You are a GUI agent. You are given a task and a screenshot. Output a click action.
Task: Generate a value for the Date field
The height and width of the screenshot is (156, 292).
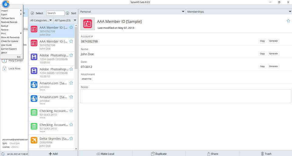273,66
